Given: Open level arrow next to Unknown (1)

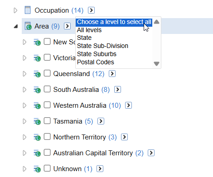Looking at the screenshot, I should (100, 169).
